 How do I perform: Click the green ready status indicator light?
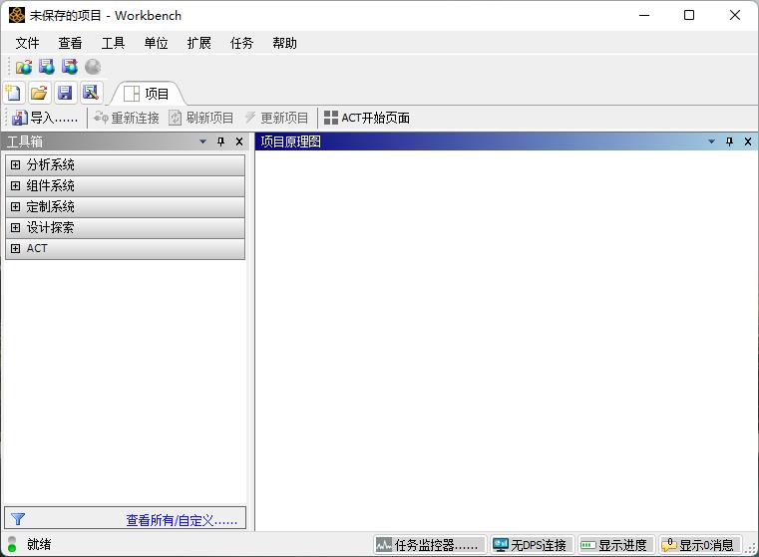coord(12,548)
